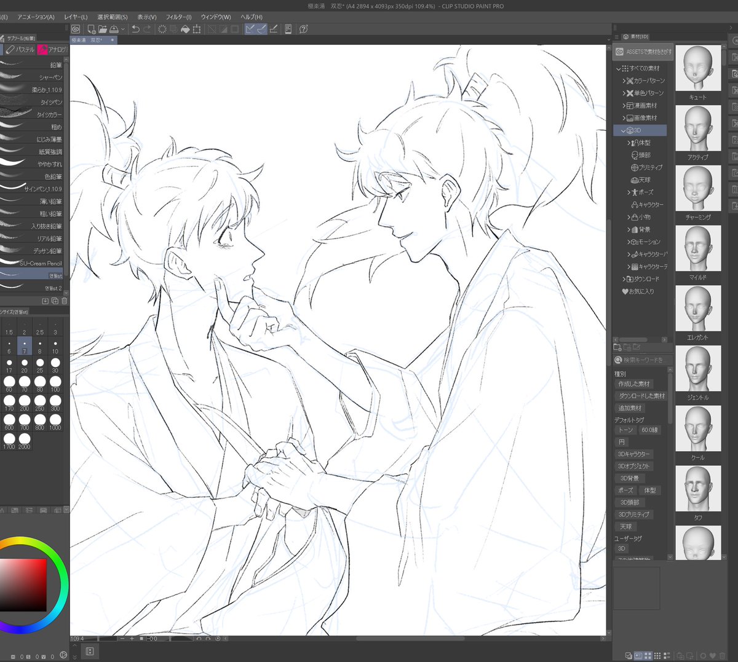Expand the 画像素材 folder

[x=624, y=118]
